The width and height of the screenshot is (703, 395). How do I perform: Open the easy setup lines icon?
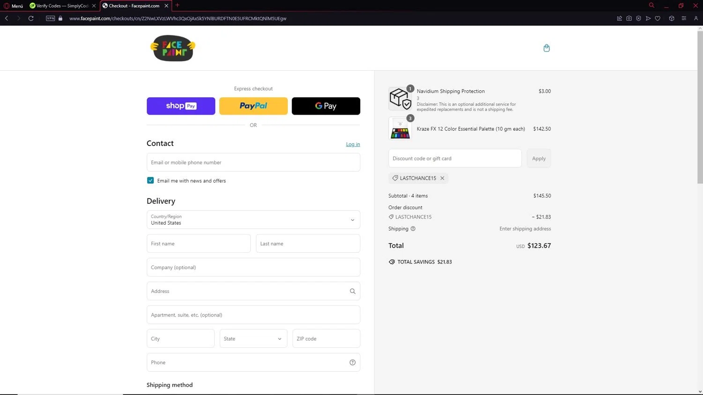click(684, 18)
